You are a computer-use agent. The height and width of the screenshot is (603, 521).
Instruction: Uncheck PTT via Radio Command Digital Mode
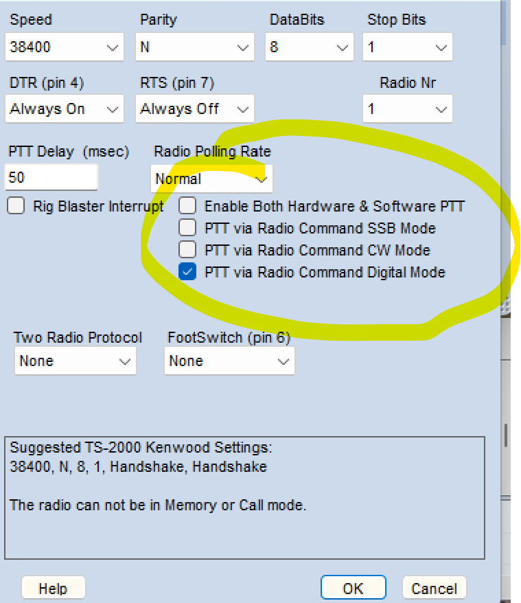[187, 271]
